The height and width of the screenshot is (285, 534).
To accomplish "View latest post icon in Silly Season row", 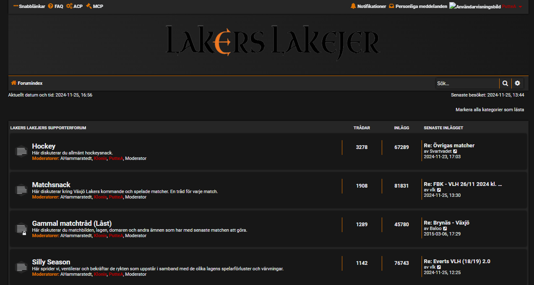I will (439, 267).
